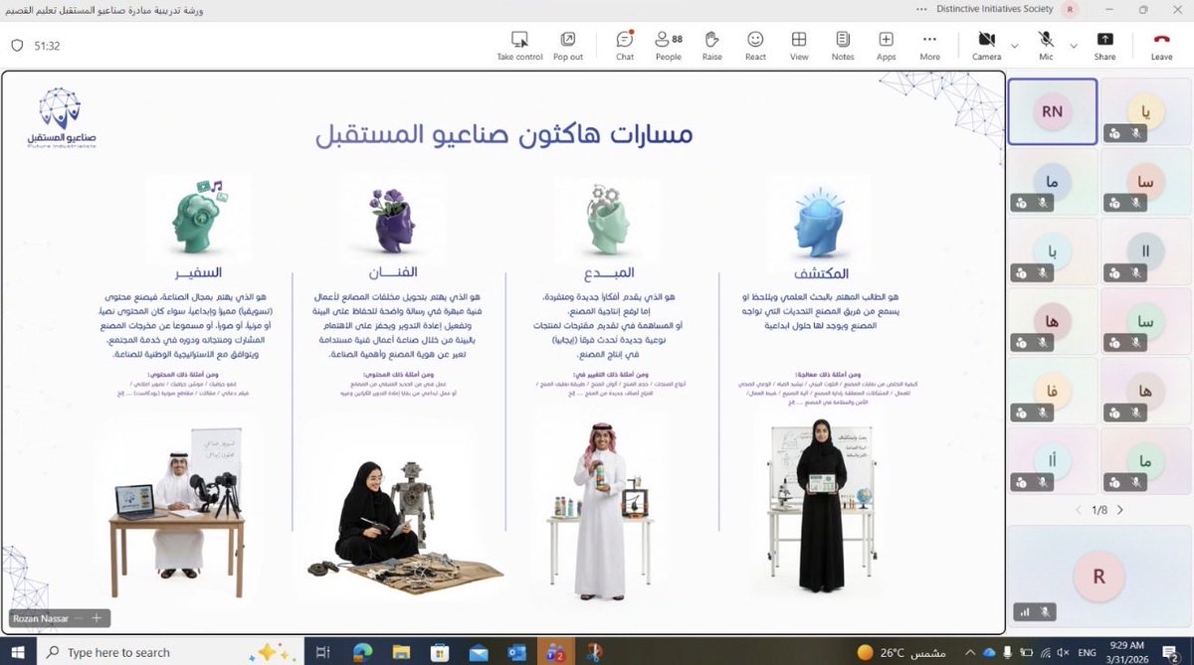1194x665 pixels.
Task: Open the Snipping Tool taskbar icon
Action: pyautogui.click(x=594, y=652)
